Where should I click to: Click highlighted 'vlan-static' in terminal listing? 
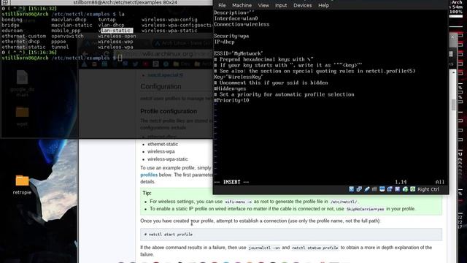point(115,31)
